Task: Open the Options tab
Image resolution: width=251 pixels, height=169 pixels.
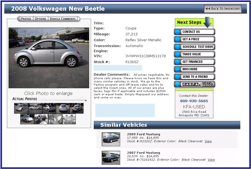Action: [41, 19]
